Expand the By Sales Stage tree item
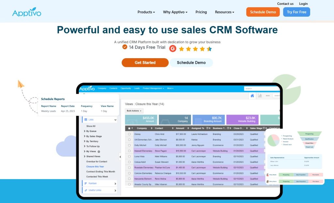Viewport: 334px width, 203px height. (84, 136)
